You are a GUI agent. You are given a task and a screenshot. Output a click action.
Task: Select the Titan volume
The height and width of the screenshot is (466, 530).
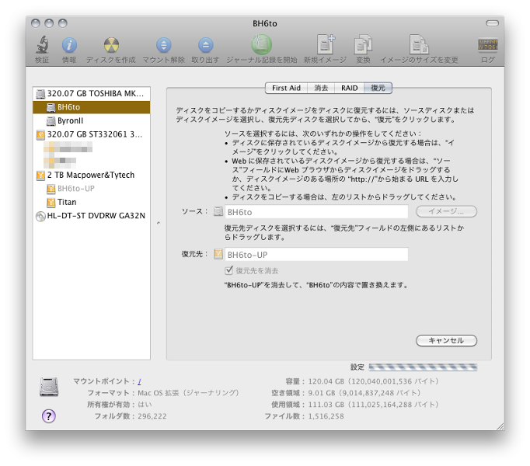coord(91,202)
